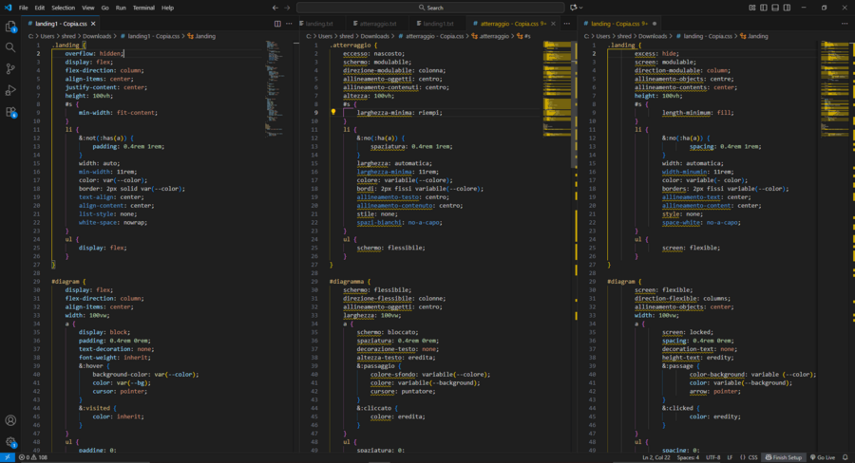Open the Selection menu
855x463 pixels.
[x=64, y=8]
